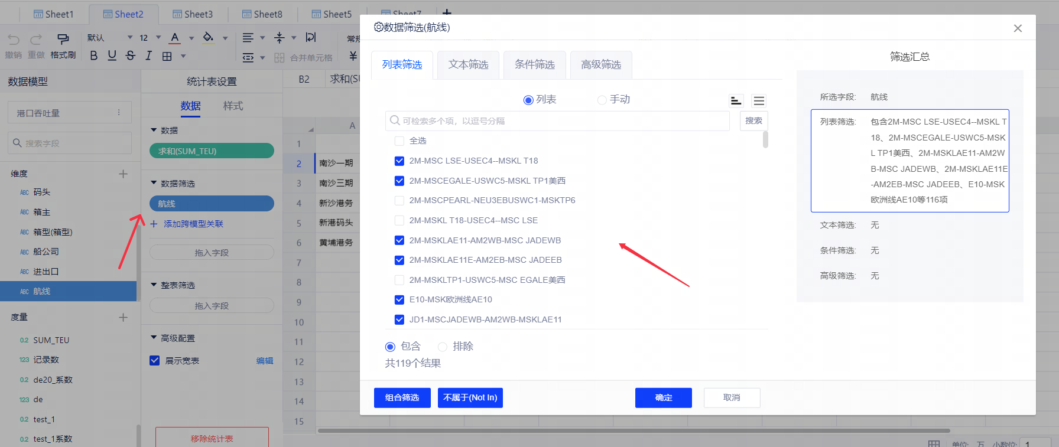Choose the 排除 exclude radio button
This screenshot has width=1059, height=447.
(x=442, y=347)
